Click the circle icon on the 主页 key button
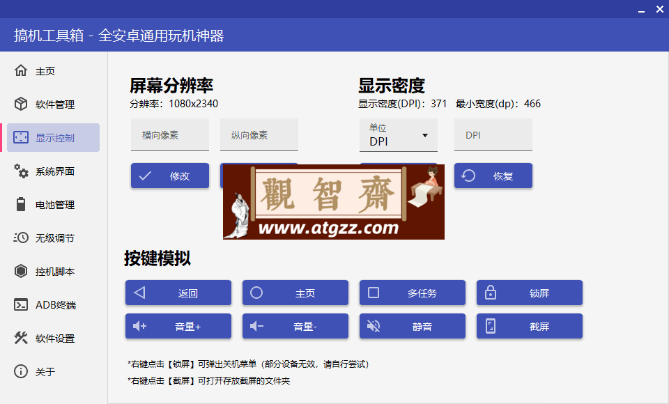 [256, 293]
